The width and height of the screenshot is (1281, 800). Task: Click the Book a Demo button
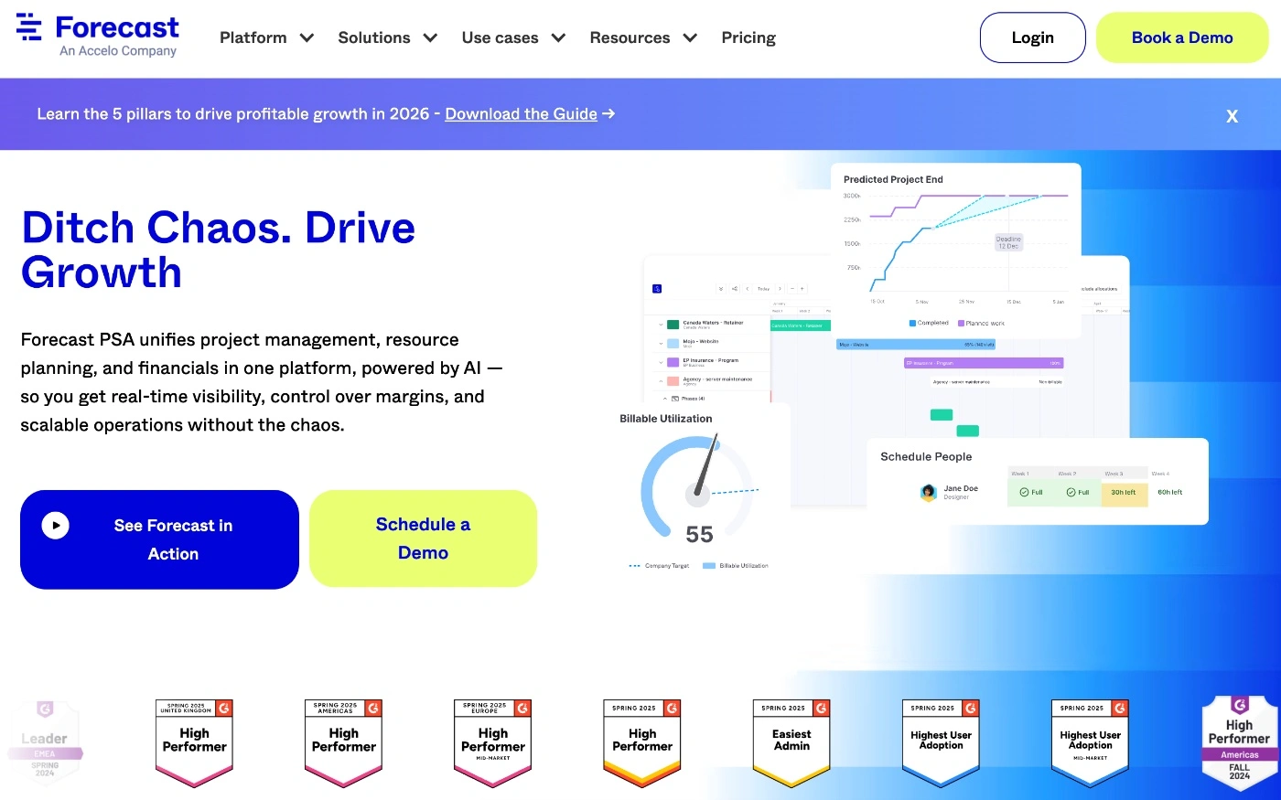(1181, 37)
